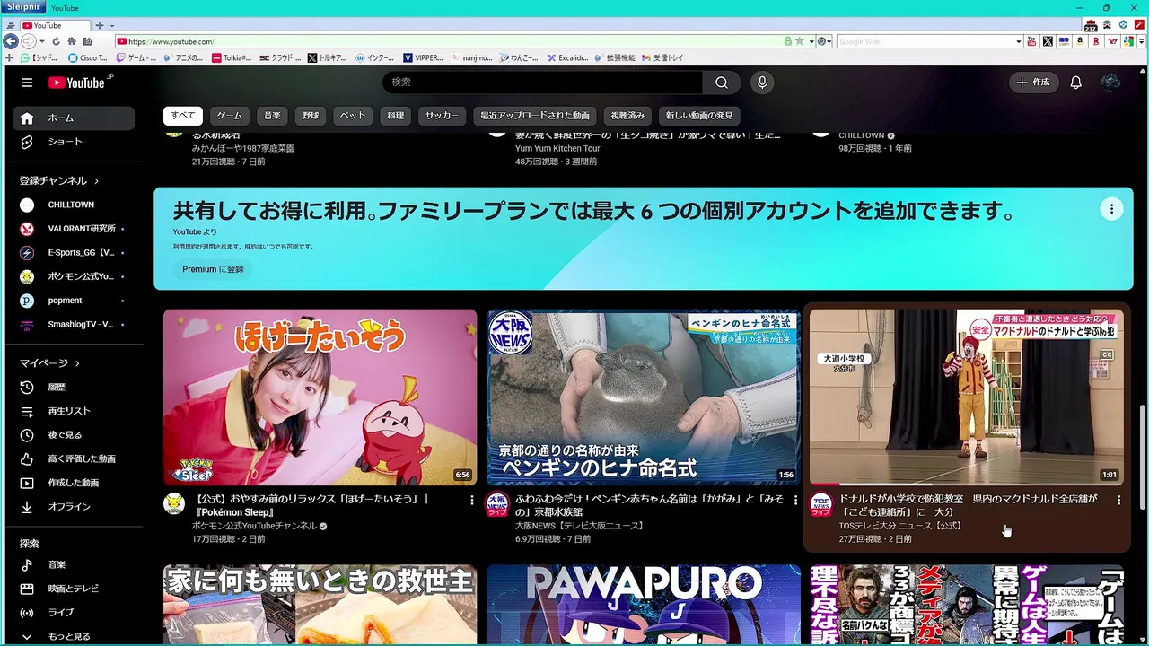Open ショート (Shorts) in sidebar
The height and width of the screenshot is (646, 1149).
(x=74, y=142)
